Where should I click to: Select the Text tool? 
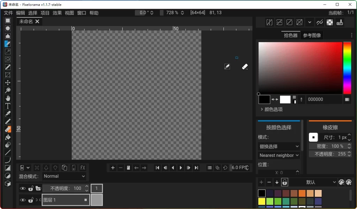click(x=8, y=105)
